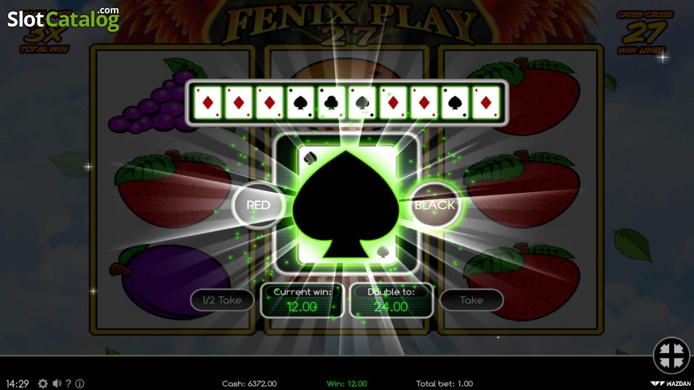The width and height of the screenshot is (694, 390).
Task: Take half the winnings with 1/2 Take
Action: pyautogui.click(x=222, y=300)
